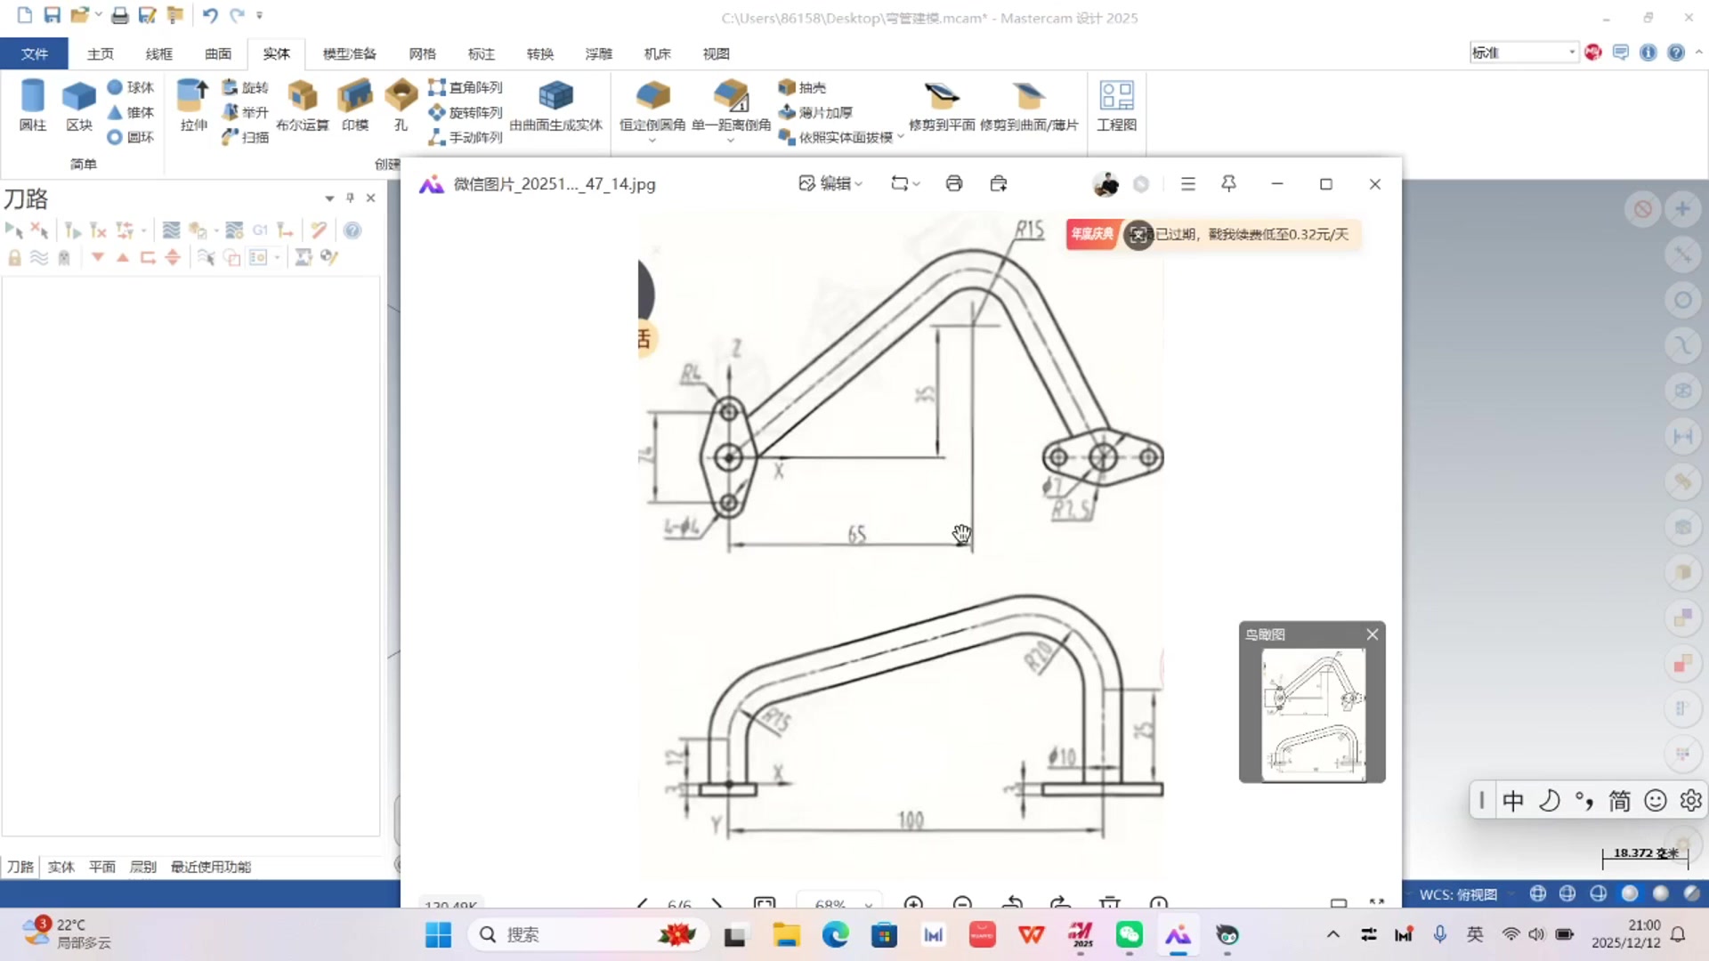Select the 圆柱 cylinder primitive tool
This screenshot has height=961, width=1709.
pyautogui.click(x=33, y=105)
